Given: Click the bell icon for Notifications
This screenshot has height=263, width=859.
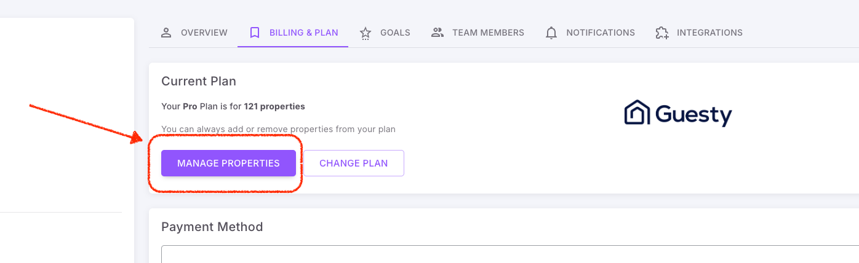Looking at the screenshot, I should (551, 33).
